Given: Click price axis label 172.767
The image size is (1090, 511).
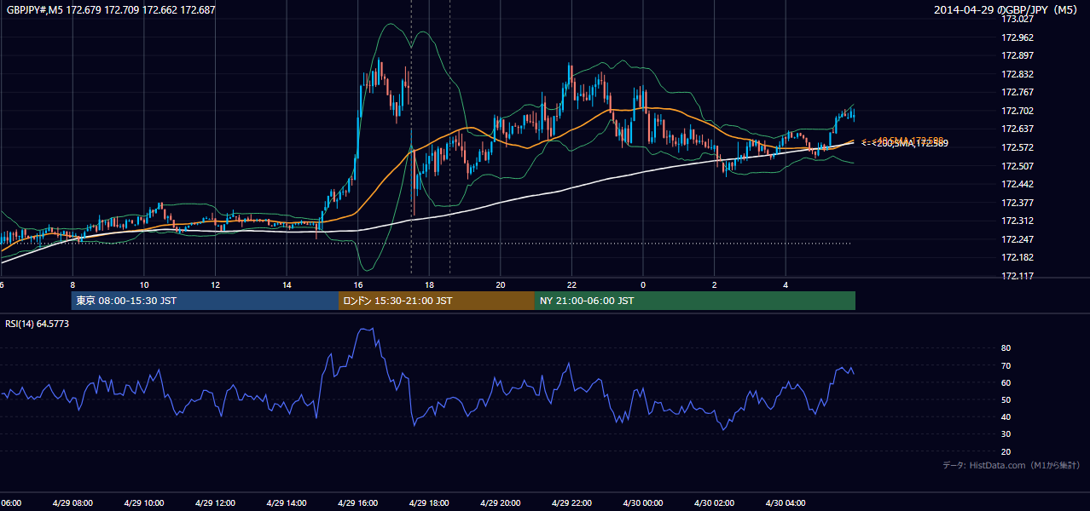Looking at the screenshot, I should [1017, 92].
